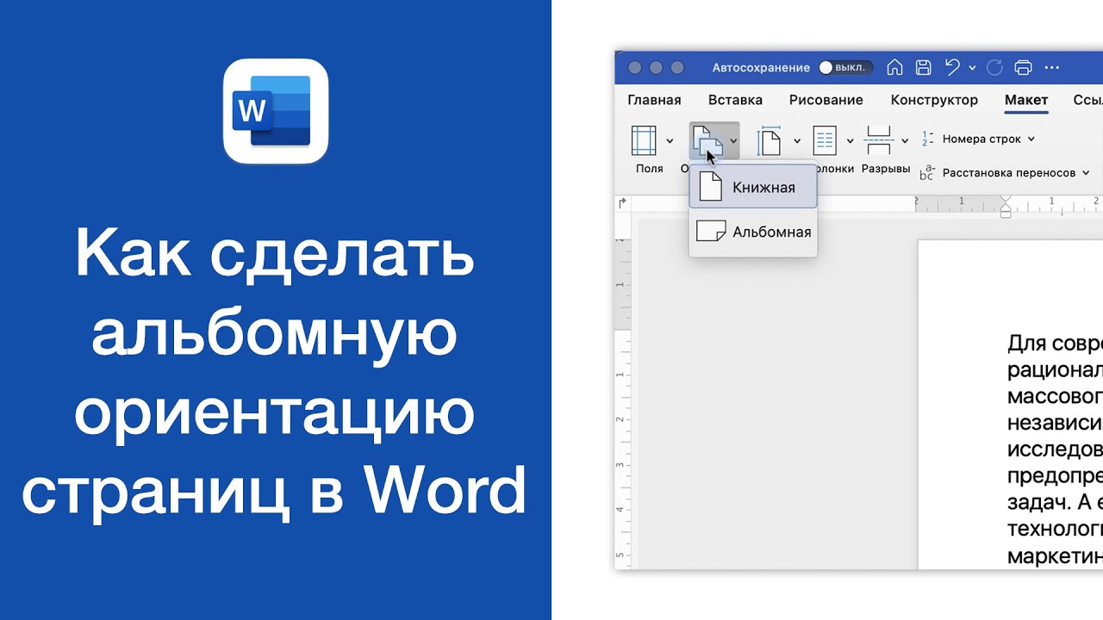The height and width of the screenshot is (620, 1103).
Task: Open the three-dots more options menu
Action: click(1052, 67)
